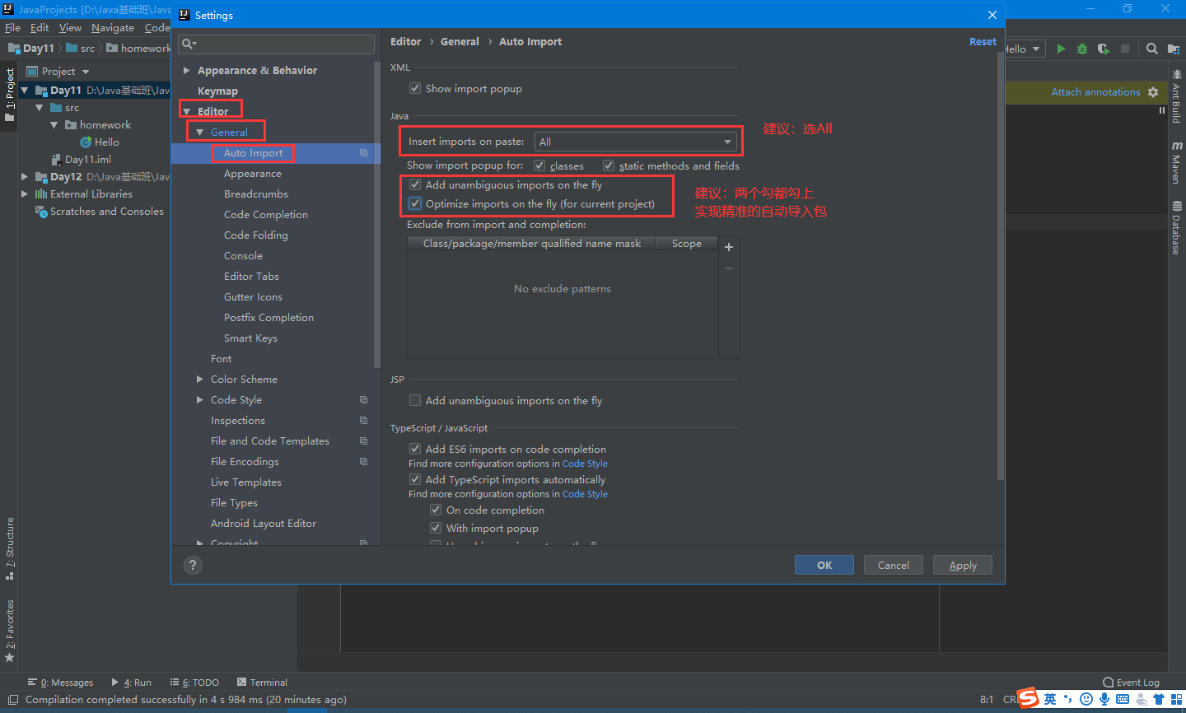1186x713 pixels.
Task: Click the Reset link
Action: coord(983,42)
